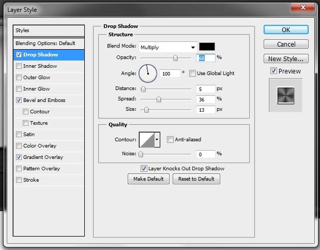The width and height of the screenshot is (320, 250).
Task: Click the Distance slider handle
Action: 143,89
